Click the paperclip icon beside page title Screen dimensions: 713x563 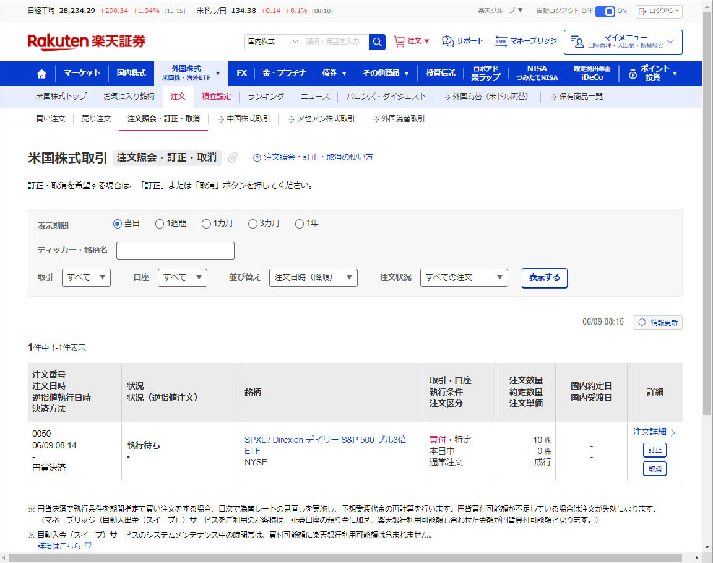[x=233, y=157]
